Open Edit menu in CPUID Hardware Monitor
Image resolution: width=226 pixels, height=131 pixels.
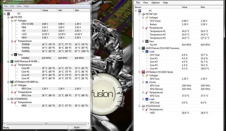point(12,6)
